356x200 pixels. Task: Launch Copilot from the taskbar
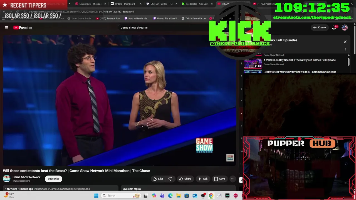coord(154,196)
